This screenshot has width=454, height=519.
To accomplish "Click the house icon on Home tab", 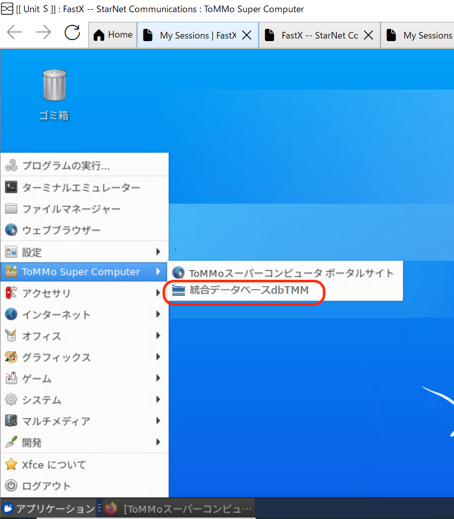I will click(98, 35).
